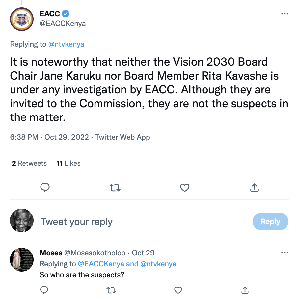Screen dimensions: 299x299
Task: Retweet Moses's reply
Action: click(111, 290)
